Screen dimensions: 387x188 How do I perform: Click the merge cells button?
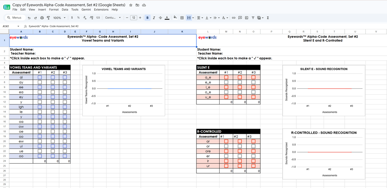tap(189, 18)
